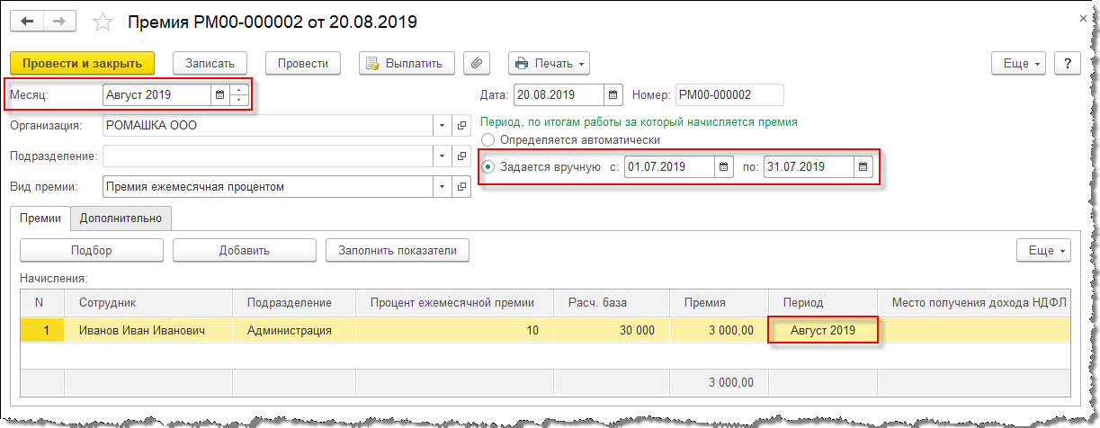Close the document with the X button
The image size is (1100, 428).
[1081, 18]
